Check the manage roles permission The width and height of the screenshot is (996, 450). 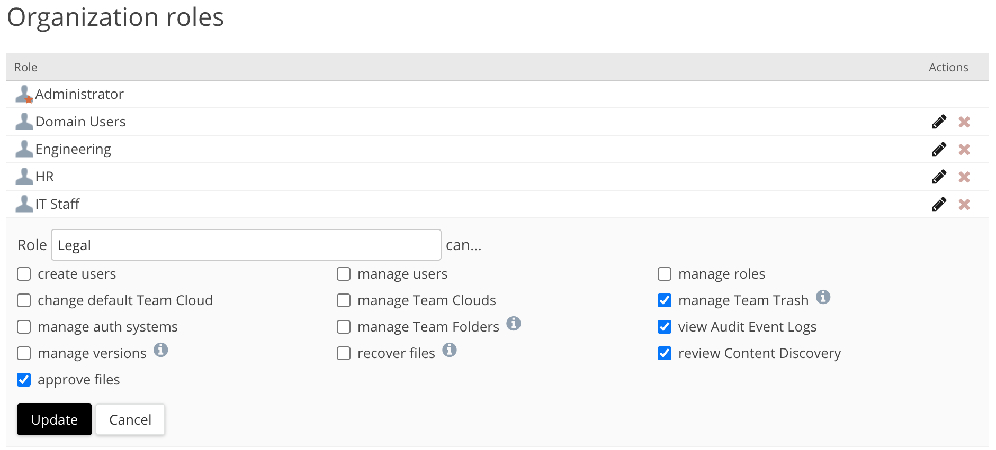coord(664,274)
